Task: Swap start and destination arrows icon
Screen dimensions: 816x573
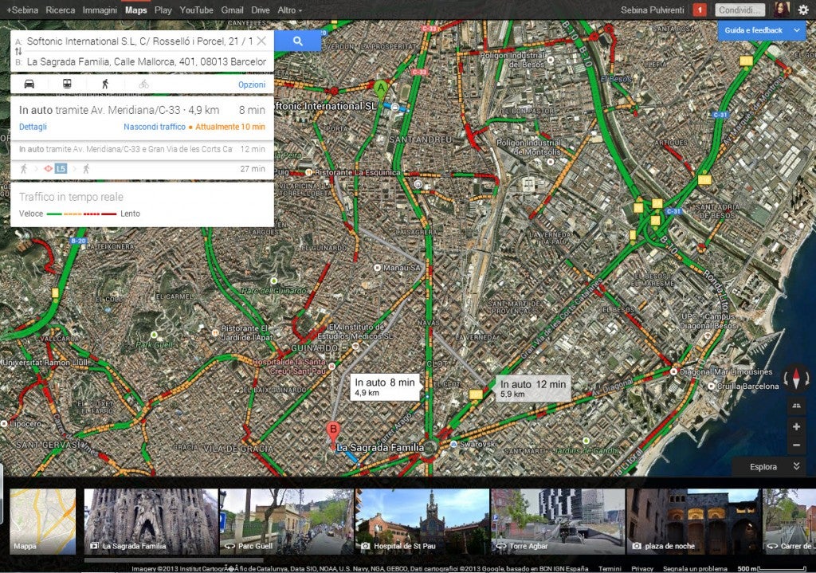Action: 18,51
